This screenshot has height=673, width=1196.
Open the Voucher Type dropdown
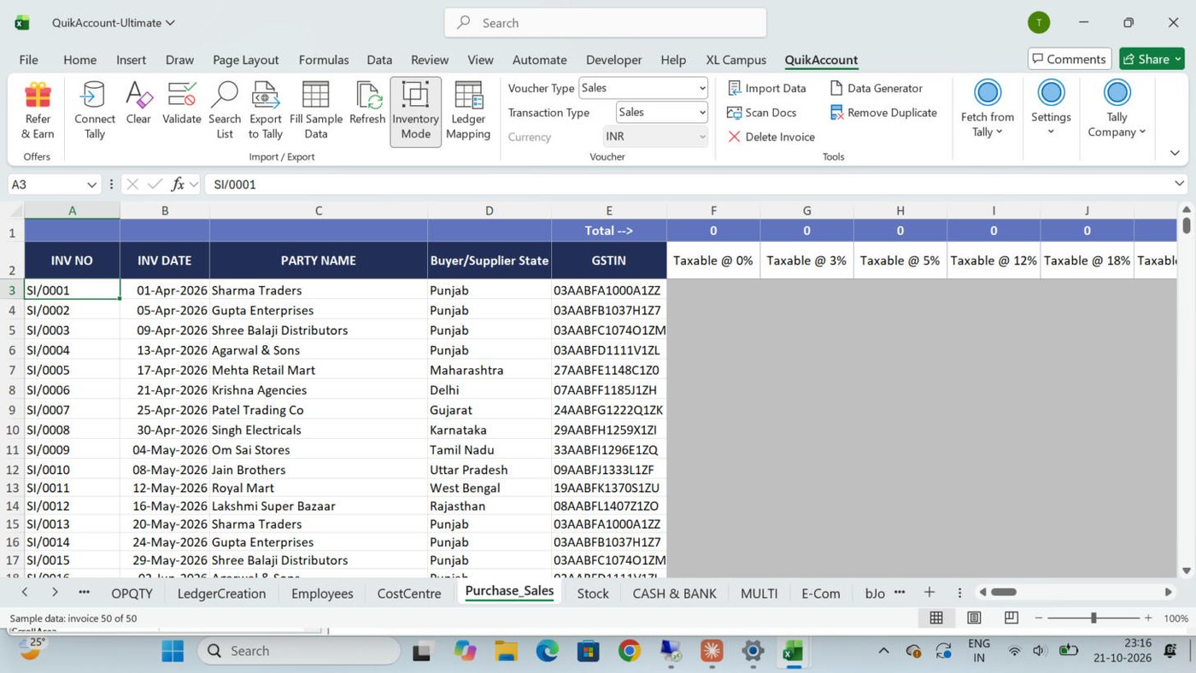644,88
